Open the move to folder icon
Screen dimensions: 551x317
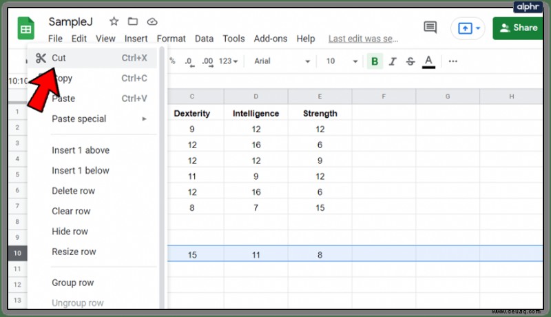pos(133,21)
